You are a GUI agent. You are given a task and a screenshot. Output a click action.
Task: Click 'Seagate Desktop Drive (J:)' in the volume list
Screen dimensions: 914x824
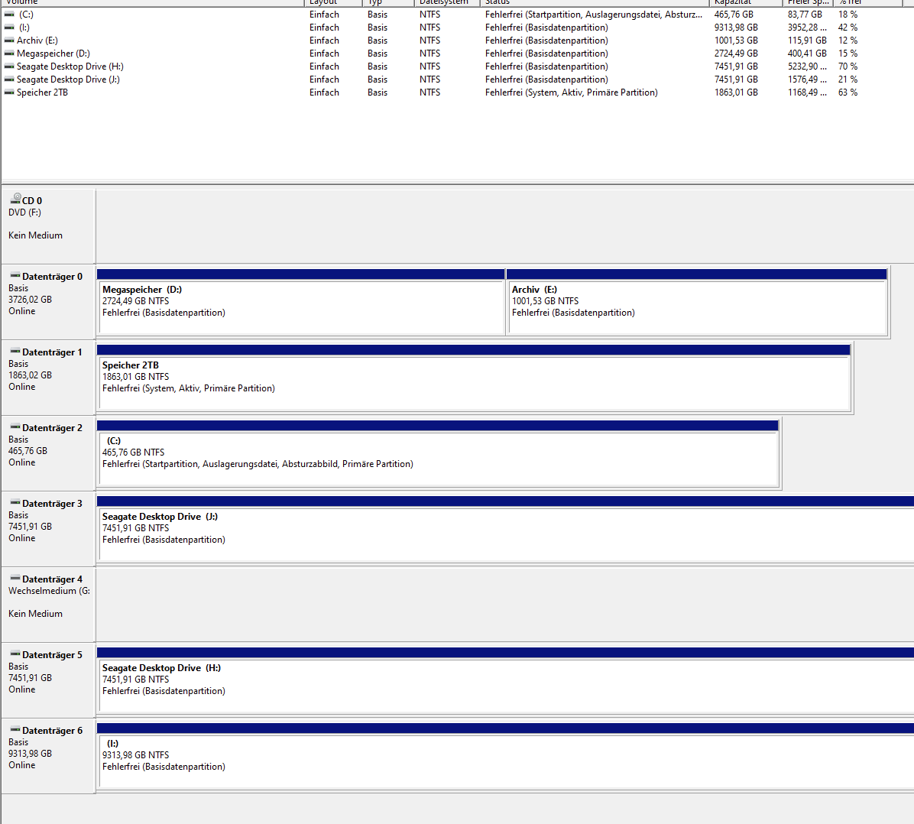tap(68, 79)
